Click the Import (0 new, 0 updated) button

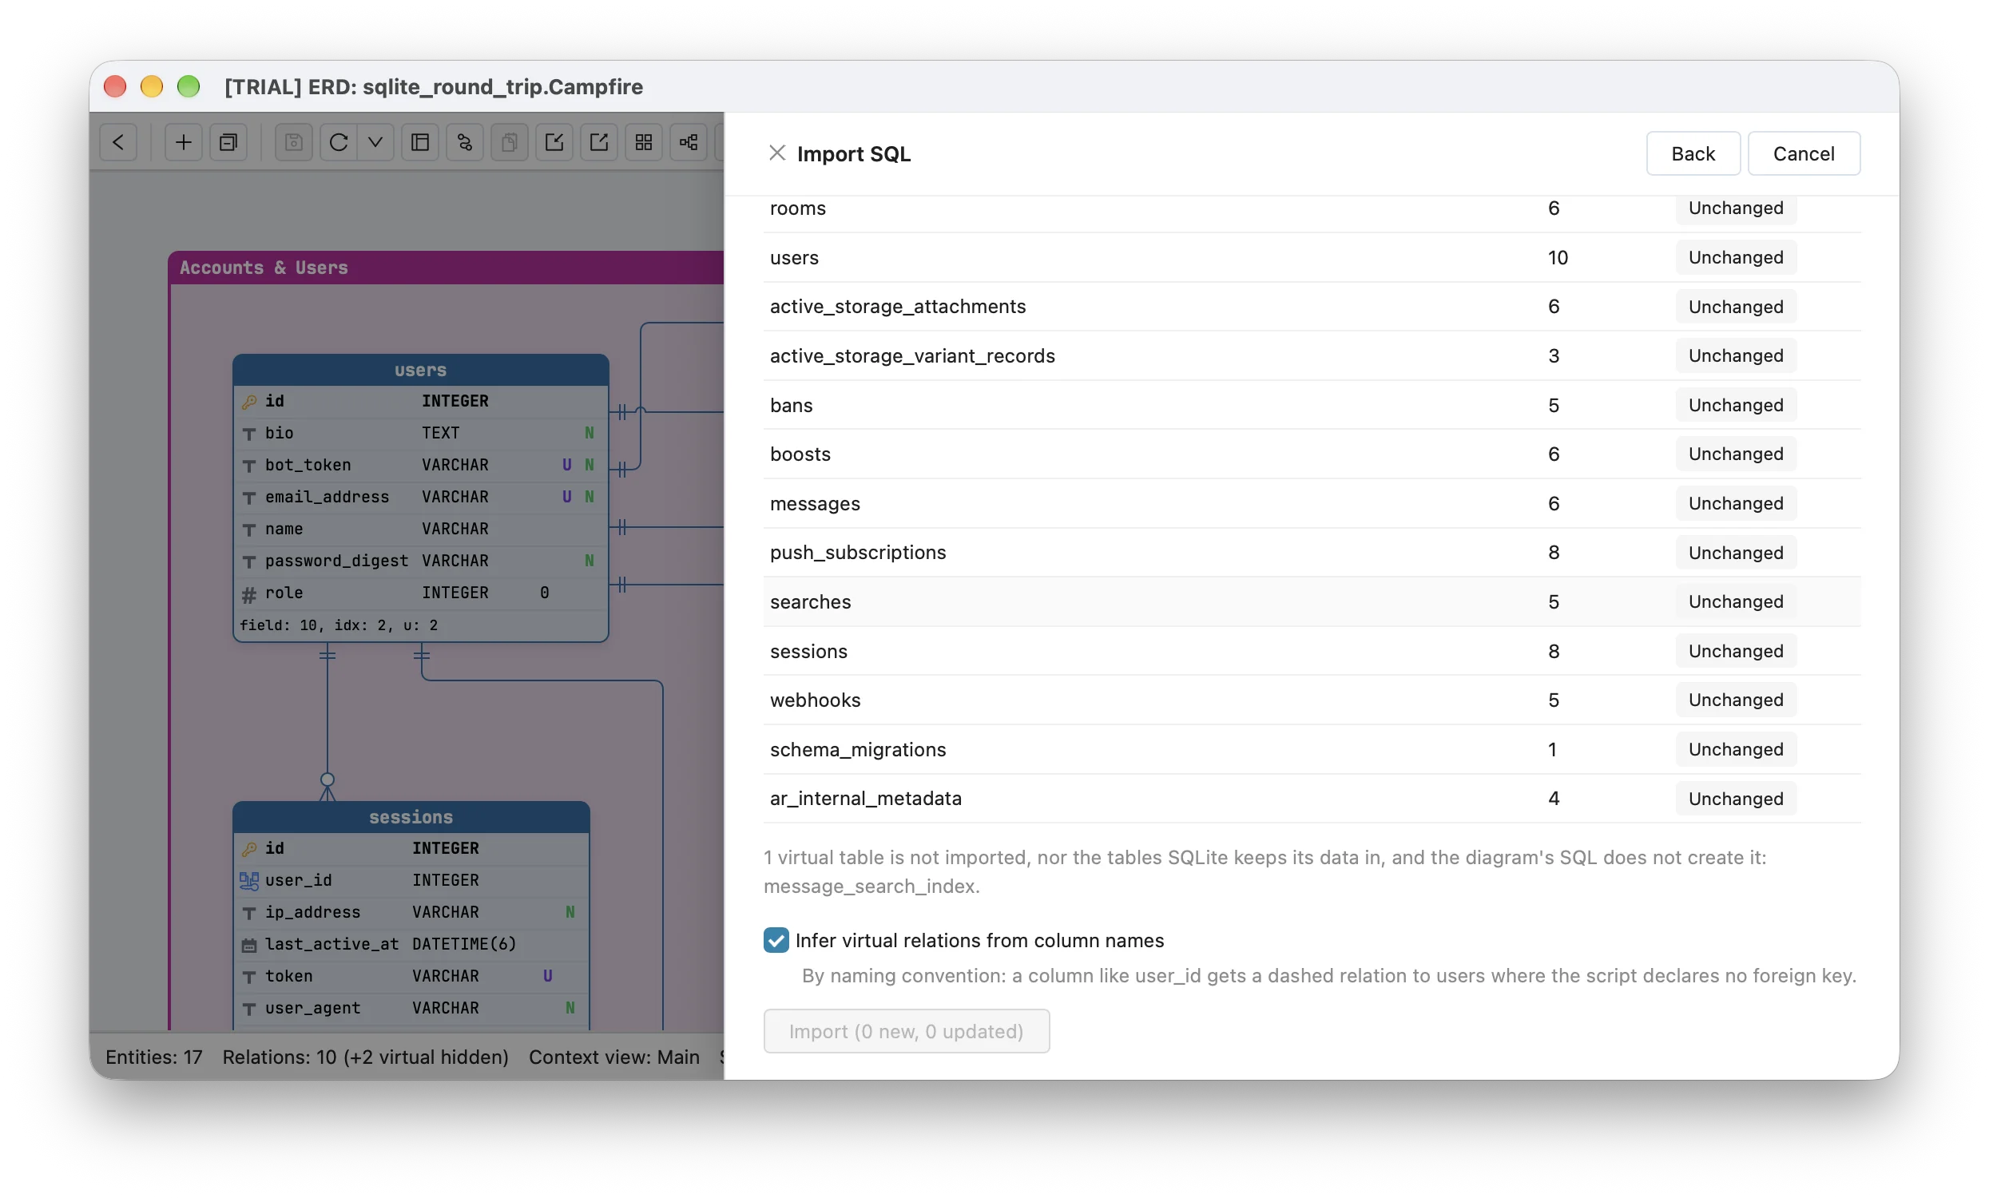coord(906,1031)
